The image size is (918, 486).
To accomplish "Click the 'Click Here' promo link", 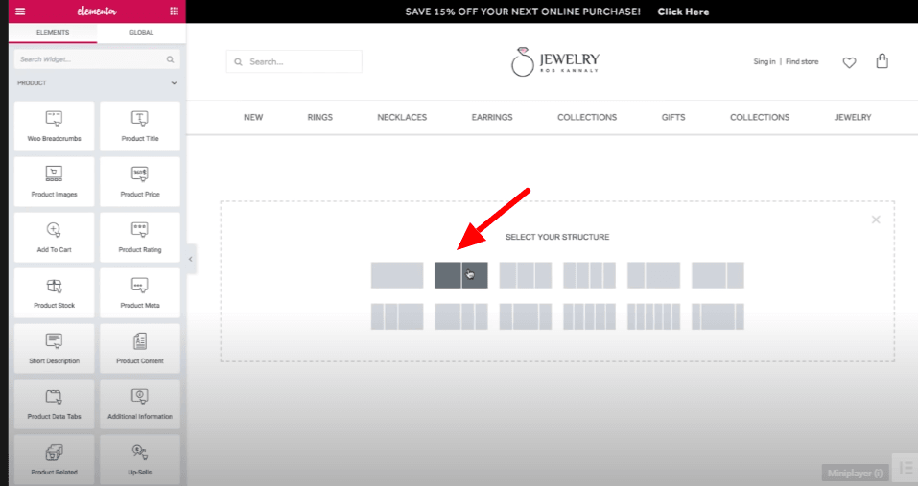I will click(x=683, y=12).
